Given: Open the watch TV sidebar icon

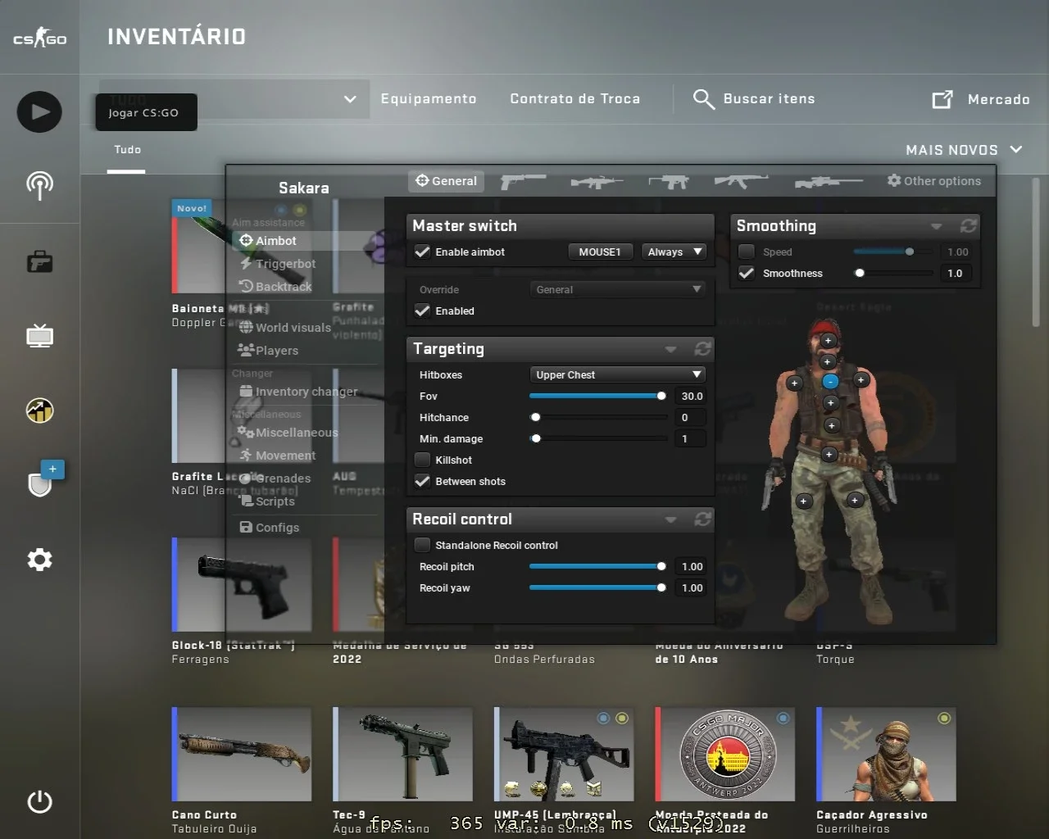Looking at the screenshot, I should pos(39,336).
